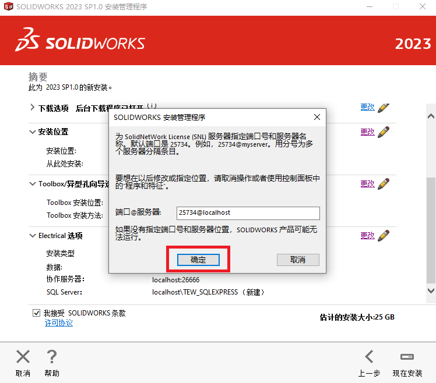Open 更改 link for Electrical 选项
Image resolution: width=436 pixels, height=383 pixels.
pos(367,236)
